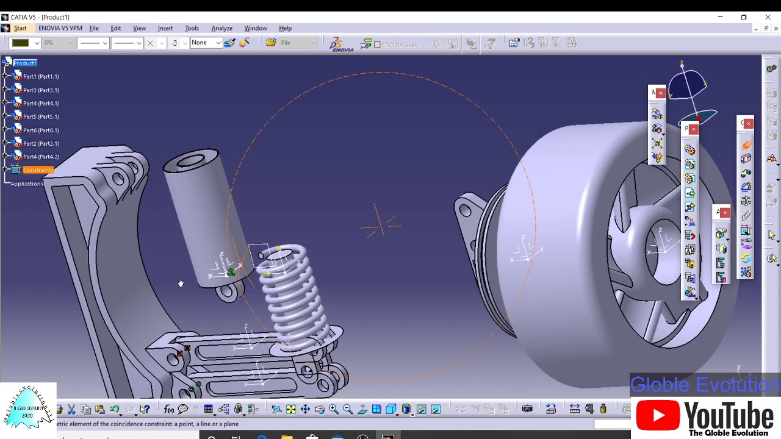This screenshot has width=781, height=439.
Task: Click the Select arrow tool on right toolbar
Action: (772, 235)
